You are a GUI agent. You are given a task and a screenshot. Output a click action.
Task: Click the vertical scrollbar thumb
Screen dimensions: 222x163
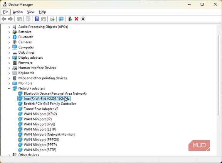click(219, 75)
